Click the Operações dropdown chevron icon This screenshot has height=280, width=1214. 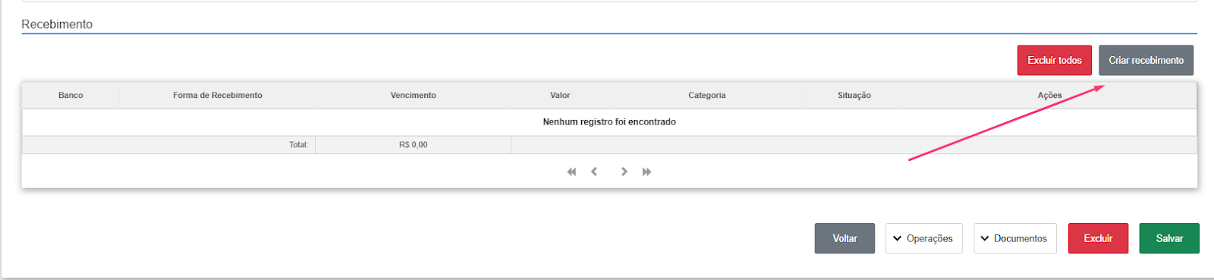898,238
